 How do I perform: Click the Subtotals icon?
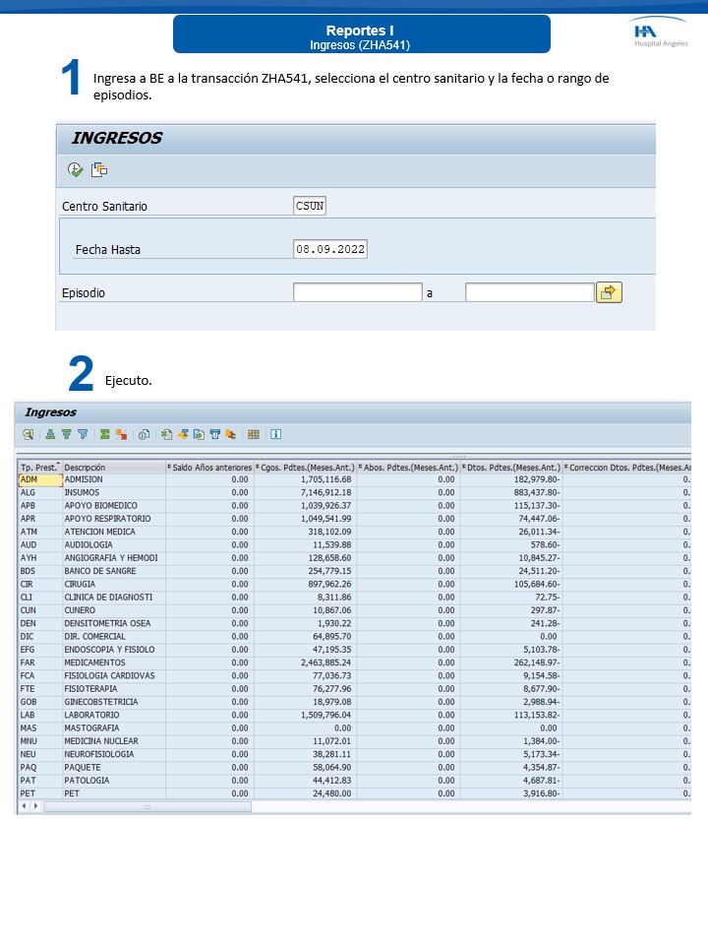[121, 434]
